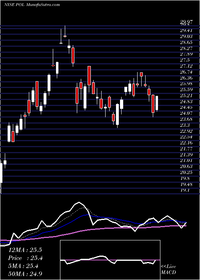
Task: Click the 28.65 price level label
Action: tap(186, 42)
